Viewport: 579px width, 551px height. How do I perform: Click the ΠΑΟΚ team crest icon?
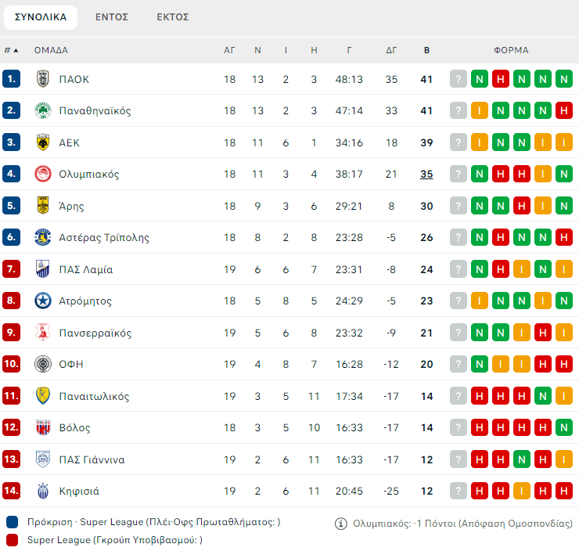point(43,79)
